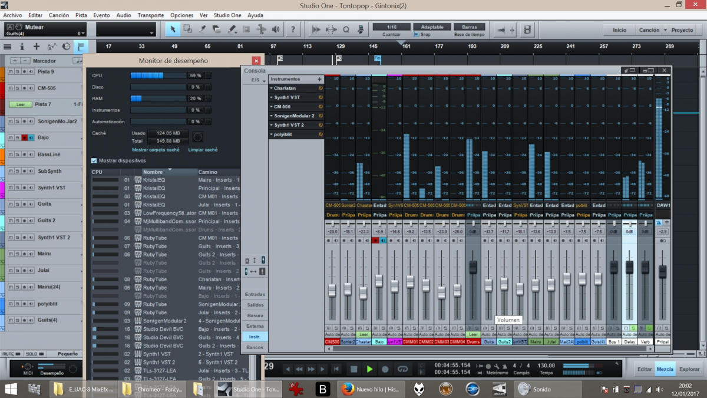Pick the Paint pencil tool
Image resolution: width=707 pixels, height=398 pixels.
[x=232, y=29]
